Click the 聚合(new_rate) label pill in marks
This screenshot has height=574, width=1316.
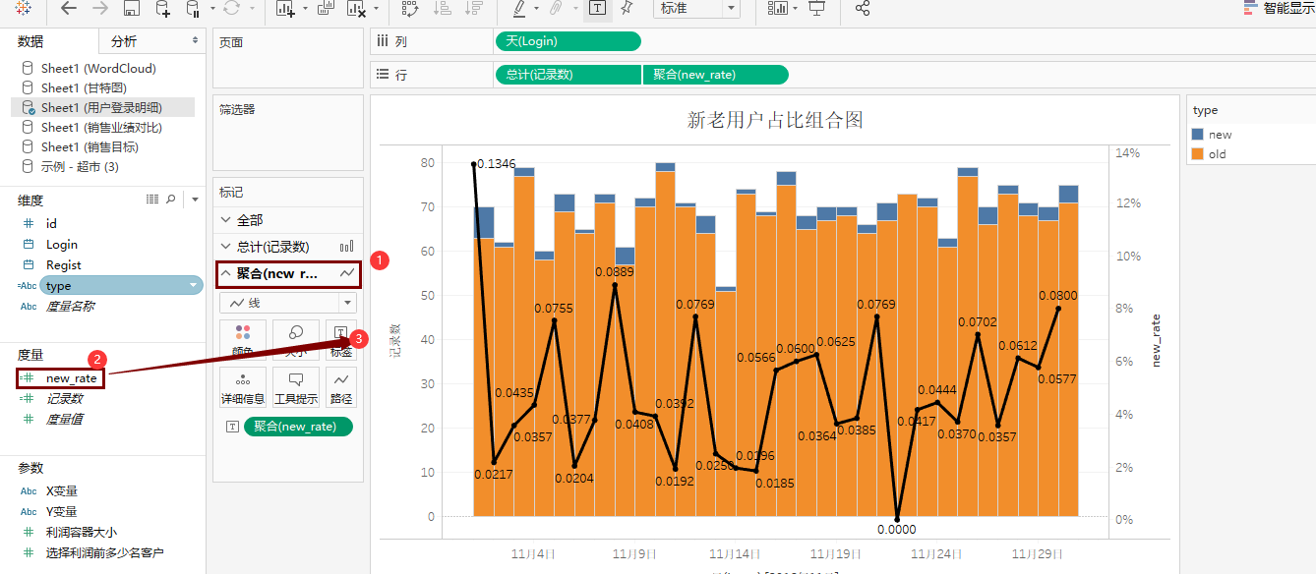click(x=298, y=427)
